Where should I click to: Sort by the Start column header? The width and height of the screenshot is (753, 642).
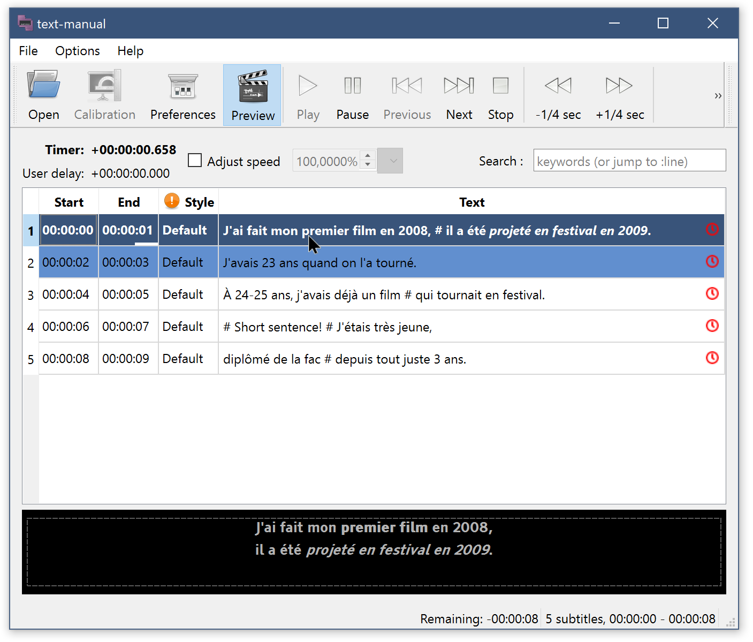tap(69, 202)
